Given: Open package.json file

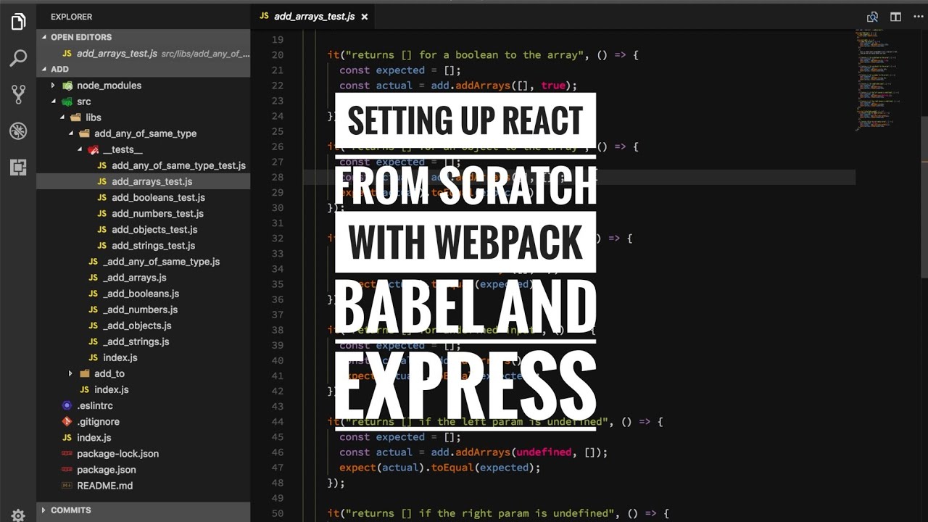Looking at the screenshot, I should click(144, 469).
